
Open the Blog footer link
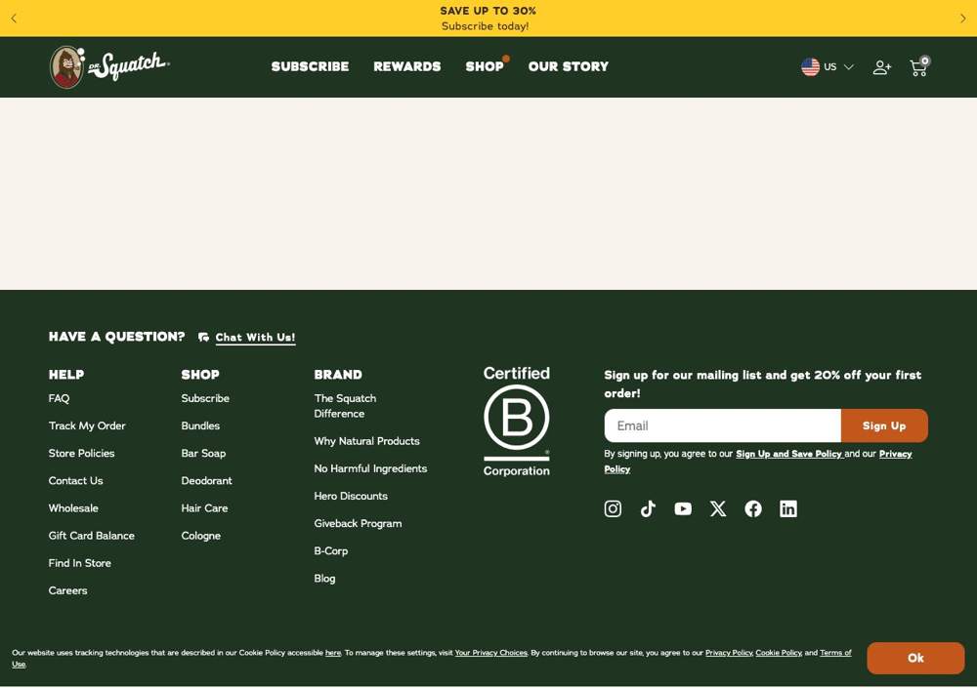[x=324, y=579]
